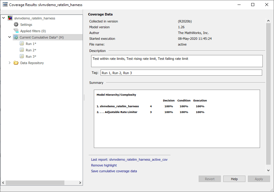The width and height of the screenshot is (274, 192).
Task: Click the Description text box
Action: pyautogui.click(x=177, y=61)
